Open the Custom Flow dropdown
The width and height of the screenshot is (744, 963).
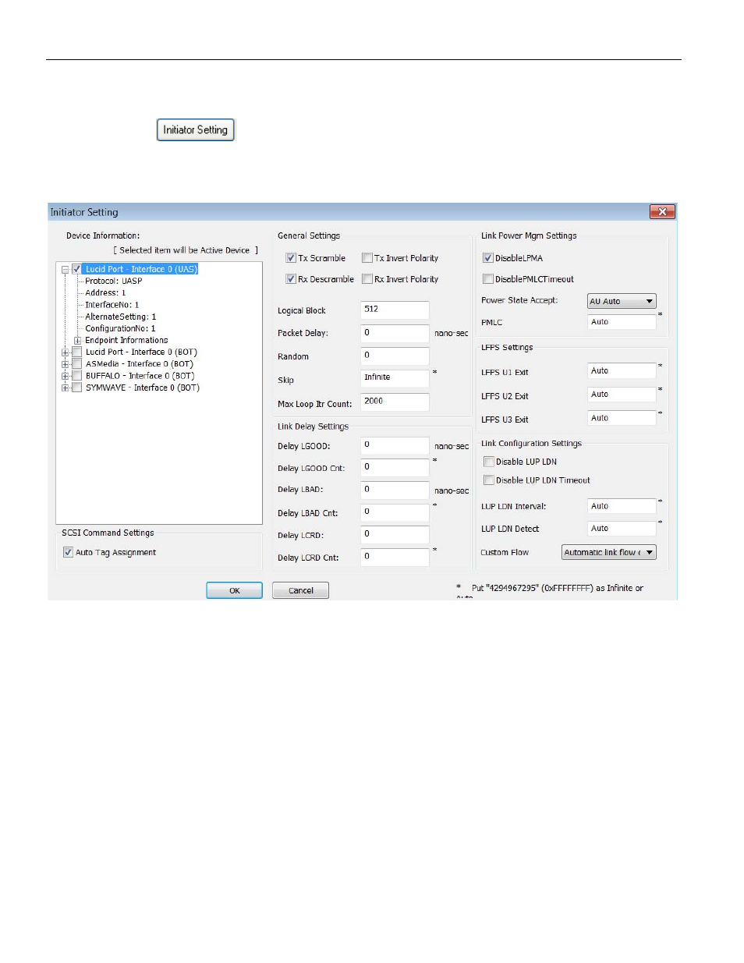coord(609,552)
